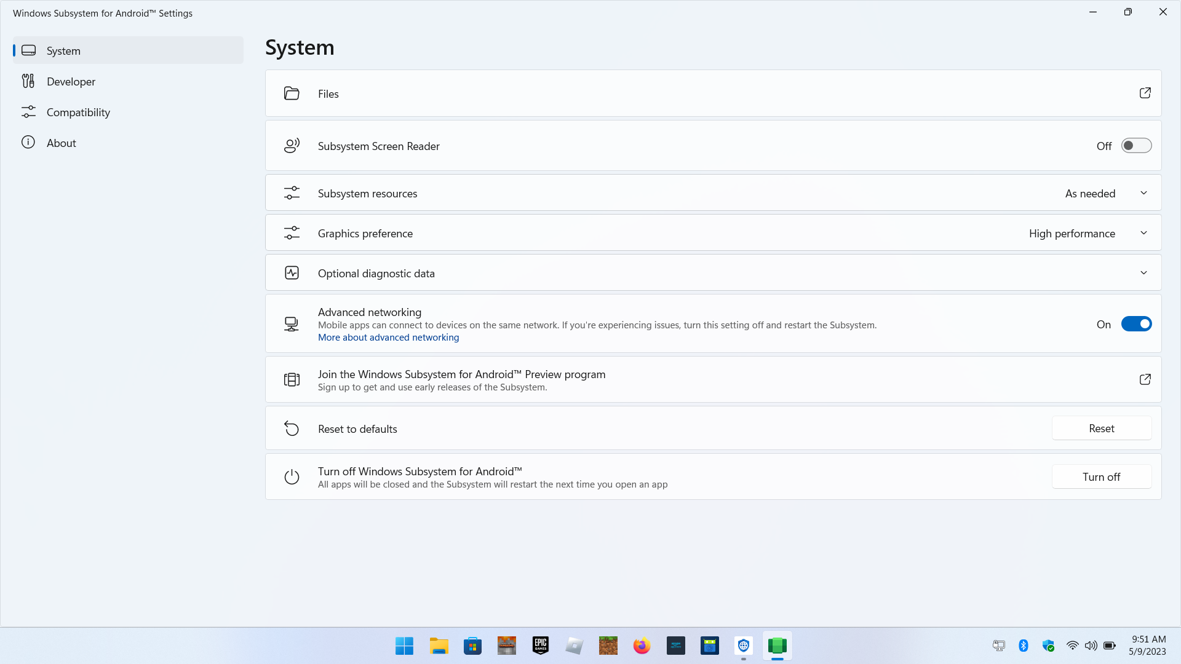This screenshot has height=664, width=1181.
Task: Open globe shield app in taskbar
Action: [744, 646]
